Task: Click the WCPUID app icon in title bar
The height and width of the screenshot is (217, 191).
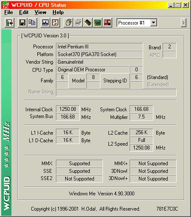Action: [6, 5]
